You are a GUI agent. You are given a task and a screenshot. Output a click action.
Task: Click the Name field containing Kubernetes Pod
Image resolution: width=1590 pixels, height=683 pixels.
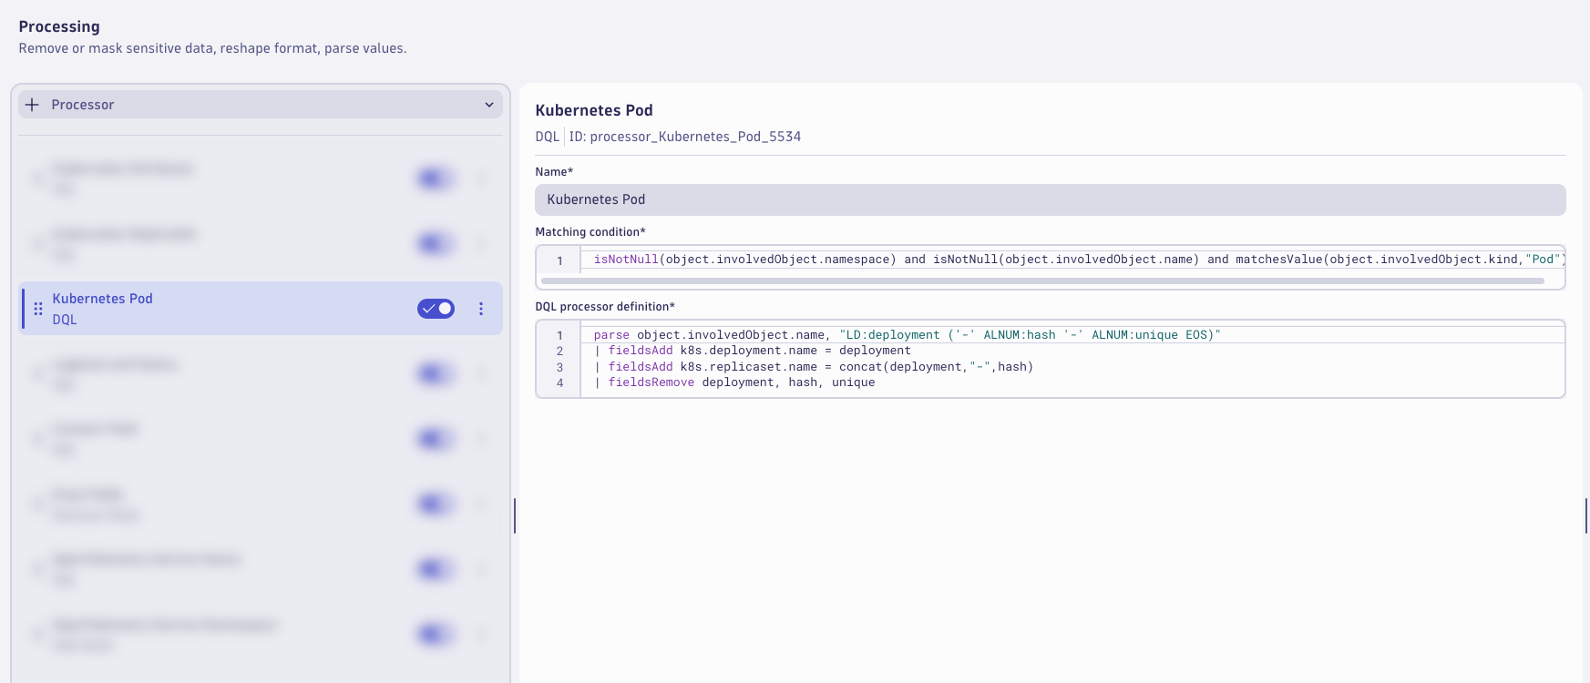(1050, 199)
